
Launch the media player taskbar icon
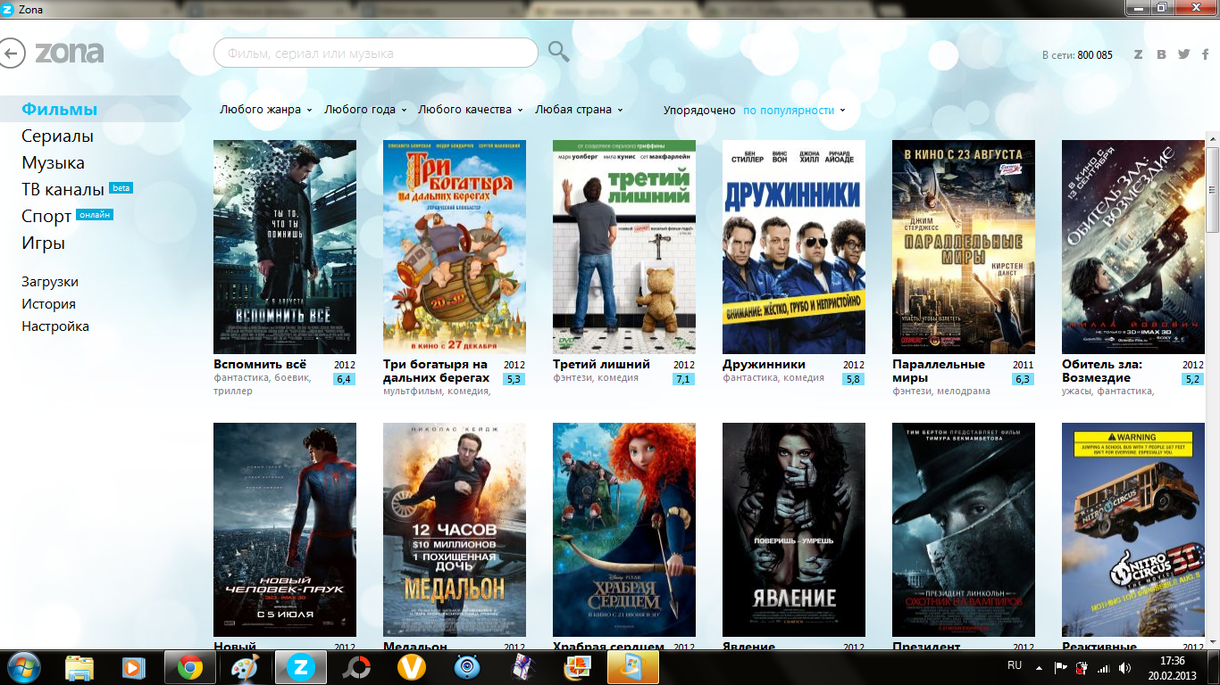(x=134, y=667)
